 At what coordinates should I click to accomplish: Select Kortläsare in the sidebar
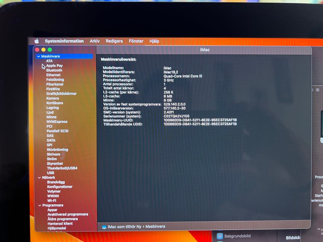[x=55, y=103]
